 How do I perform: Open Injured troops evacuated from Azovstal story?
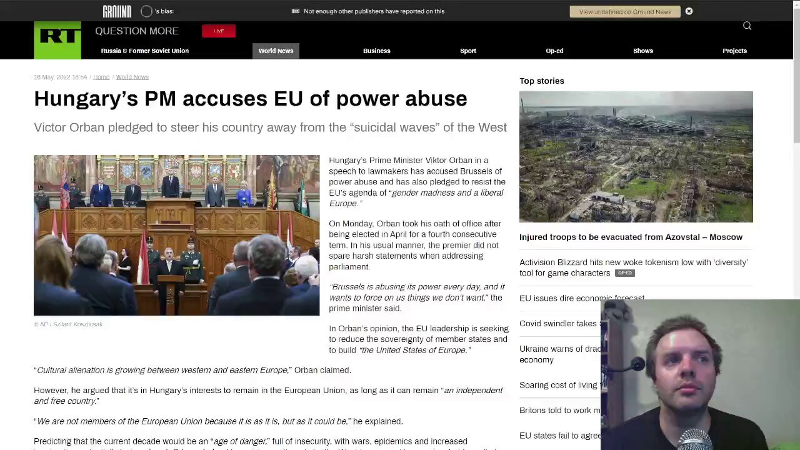click(x=631, y=237)
